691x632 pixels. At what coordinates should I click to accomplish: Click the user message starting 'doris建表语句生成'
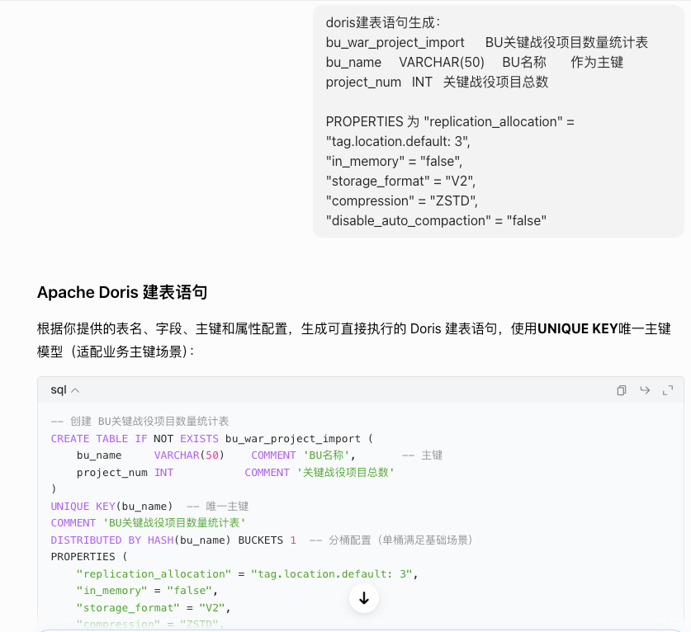click(x=499, y=121)
